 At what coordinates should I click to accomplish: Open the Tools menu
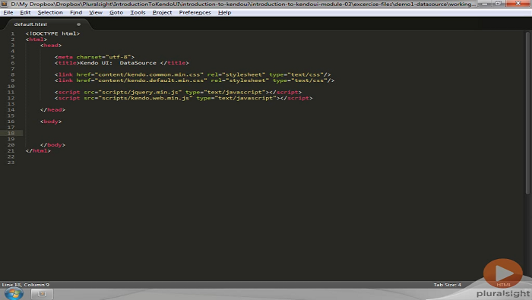coord(138,13)
